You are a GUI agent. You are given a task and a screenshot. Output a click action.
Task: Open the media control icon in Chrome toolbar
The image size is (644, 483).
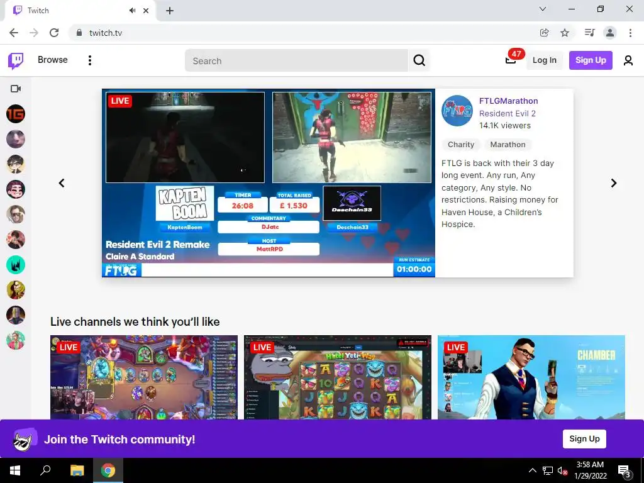point(589,33)
